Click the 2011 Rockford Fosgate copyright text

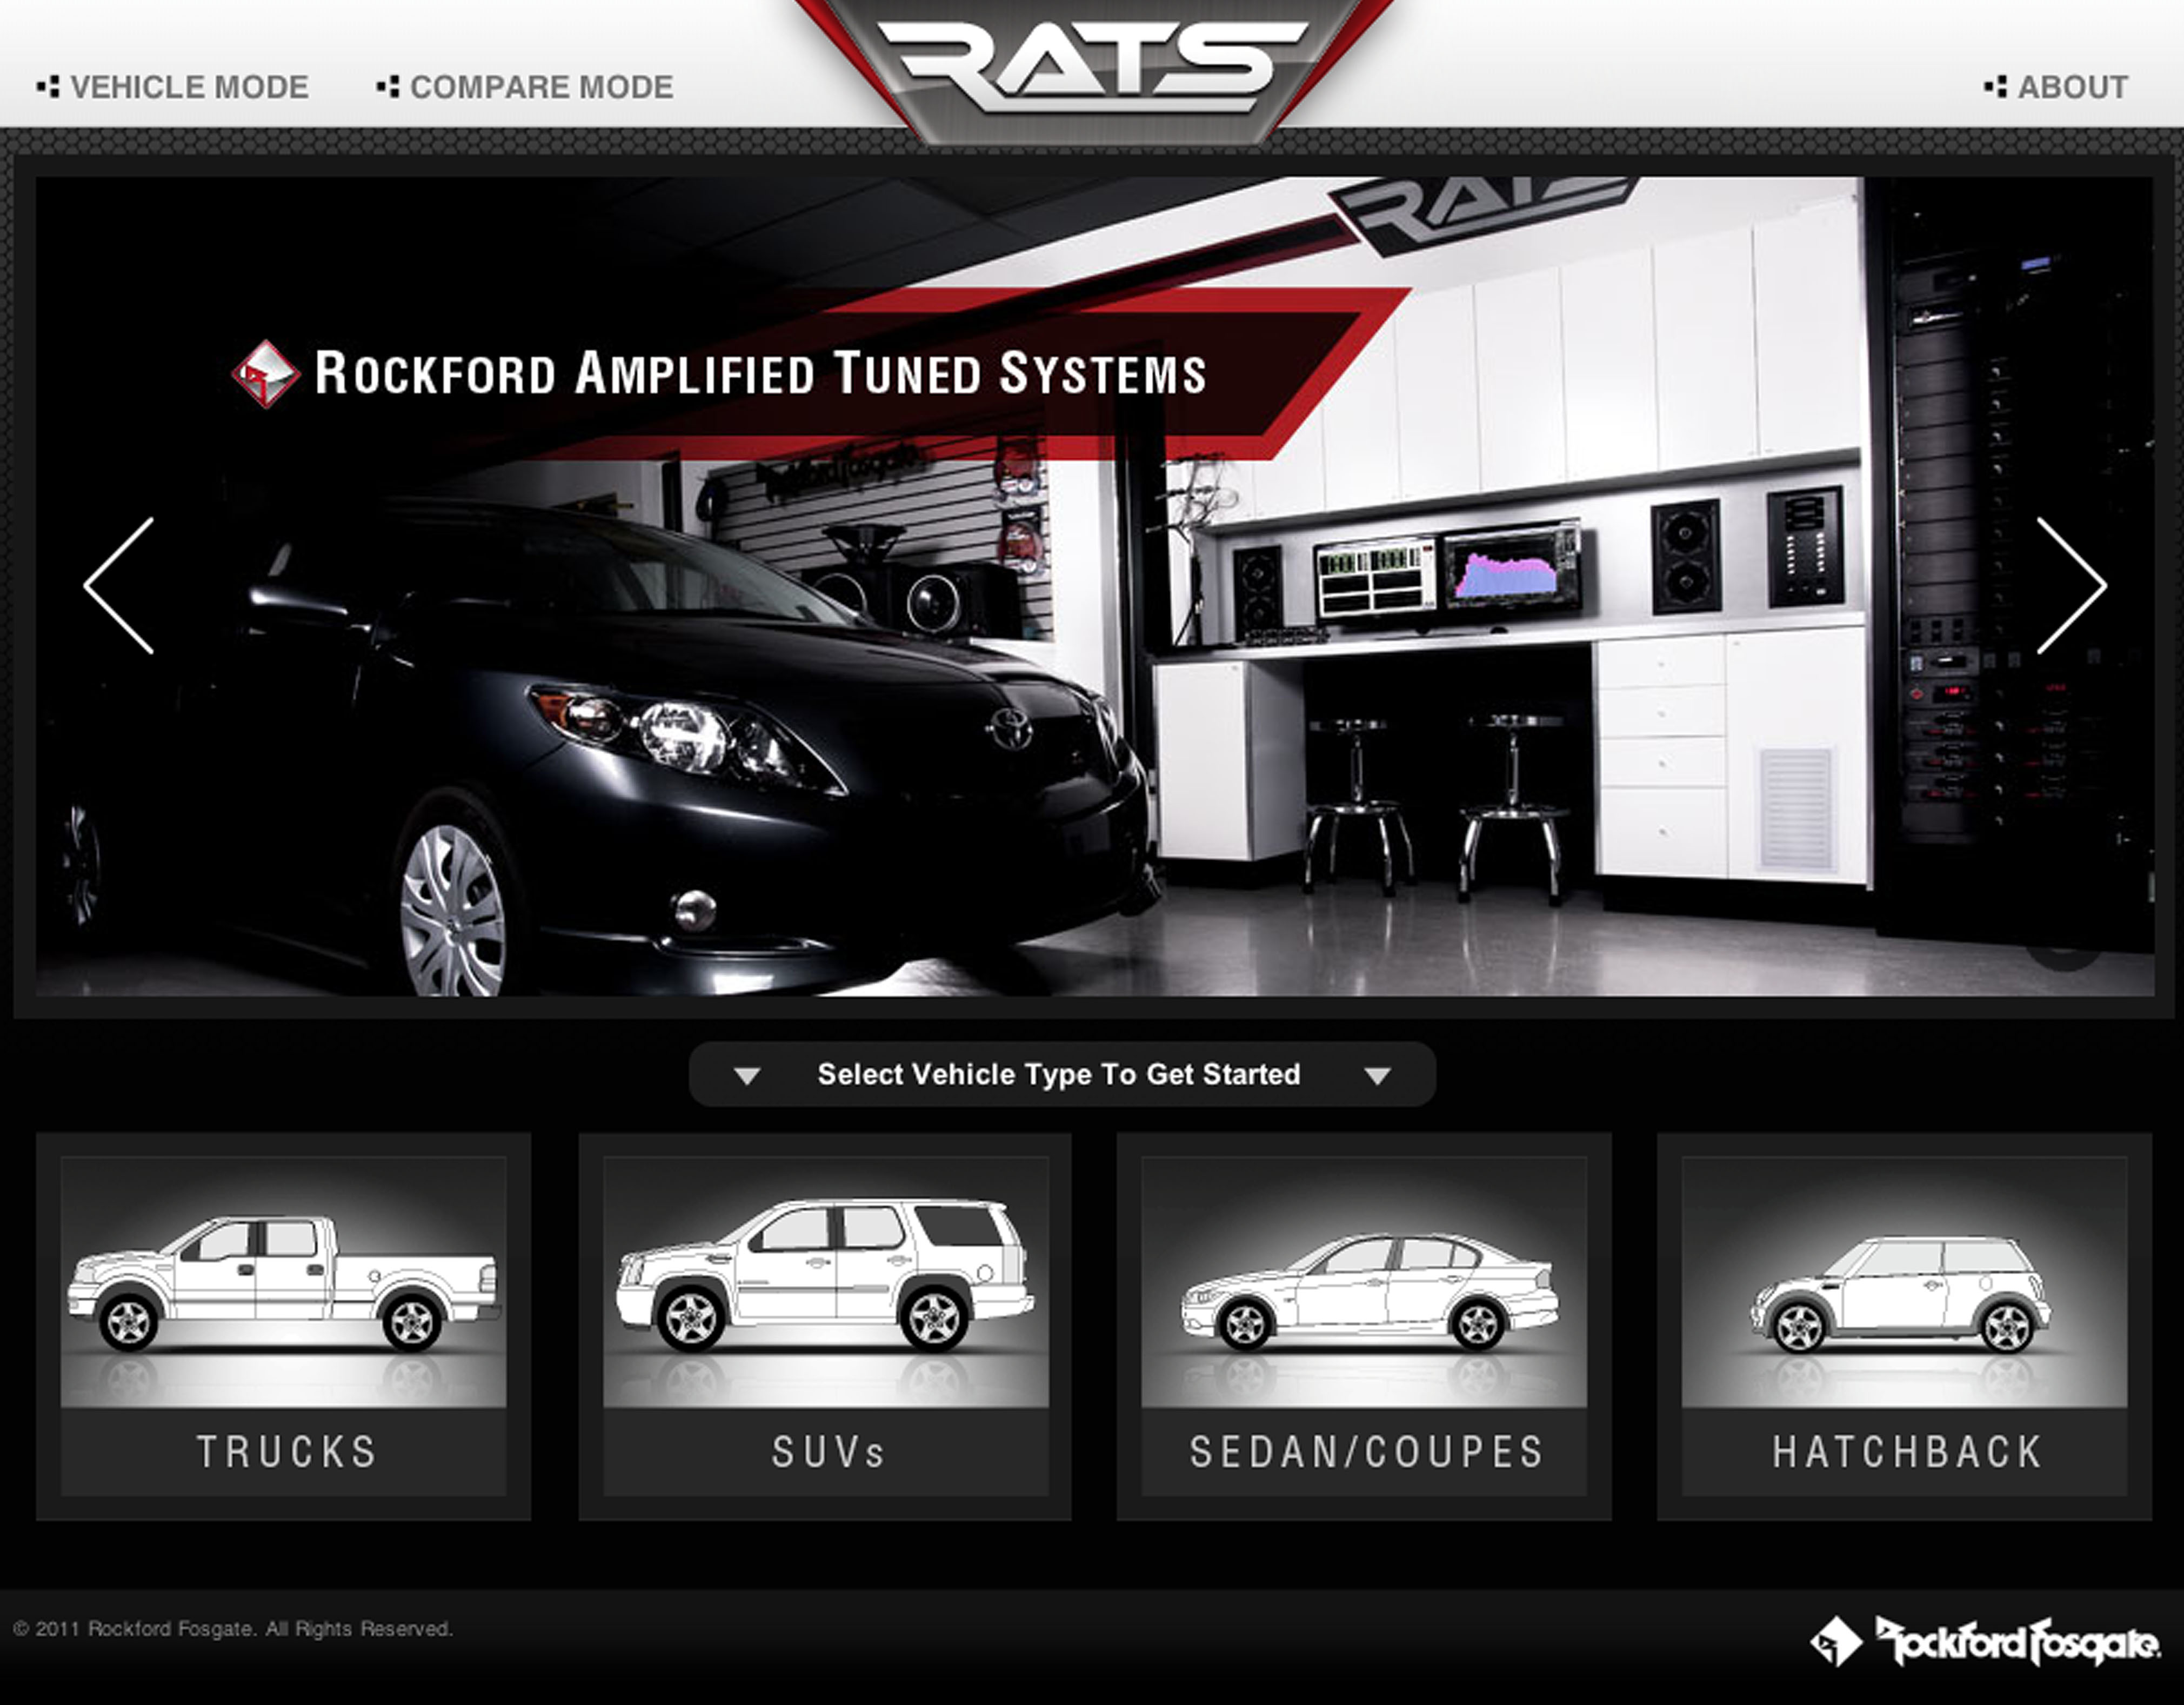pyautogui.click(x=233, y=1629)
